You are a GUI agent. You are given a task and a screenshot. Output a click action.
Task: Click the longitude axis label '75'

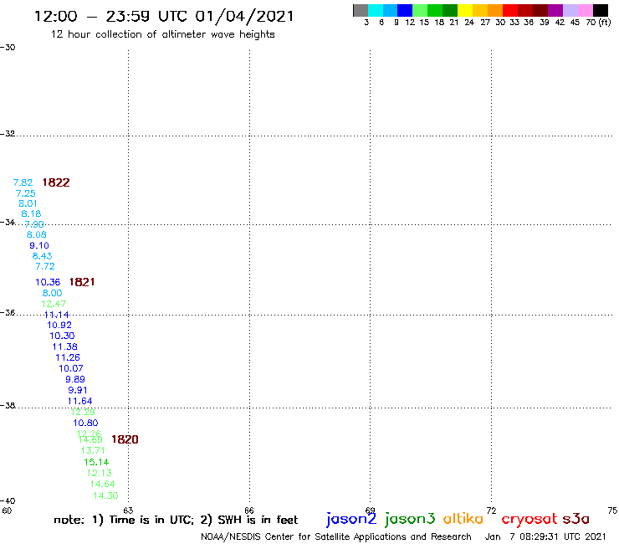[x=612, y=511]
